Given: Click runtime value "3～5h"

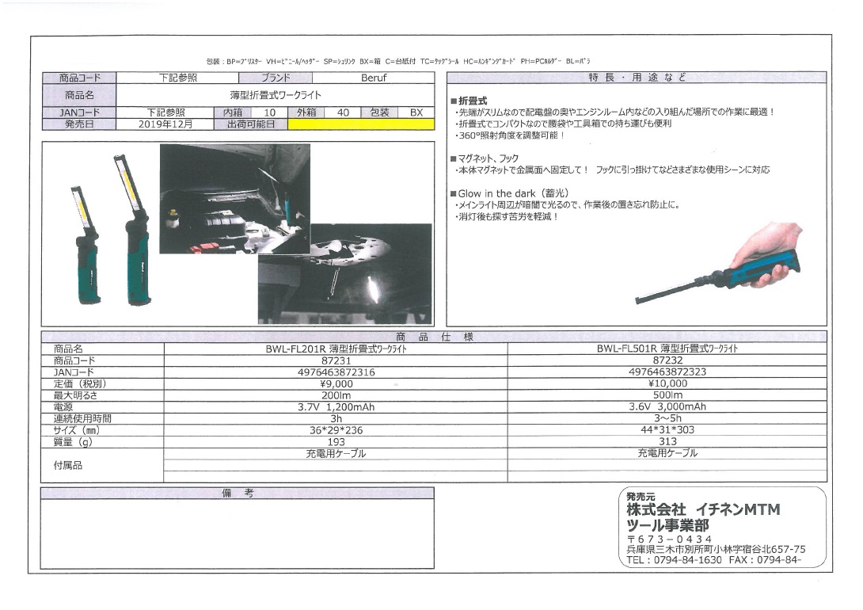Looking at the screenshot, I should coord(667,418).
